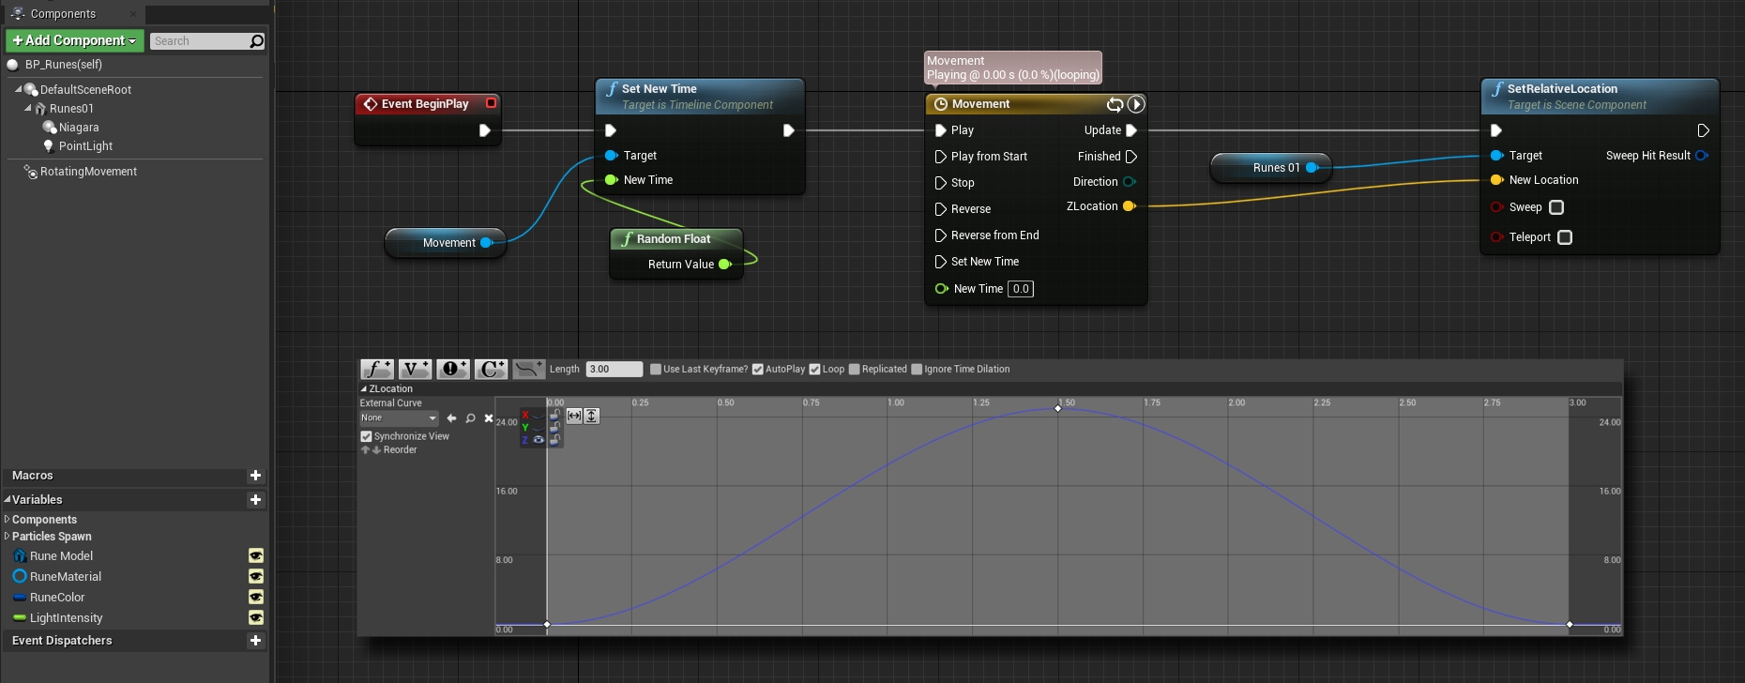Click the Runes 01 variable node

(x=1271, y=168)
